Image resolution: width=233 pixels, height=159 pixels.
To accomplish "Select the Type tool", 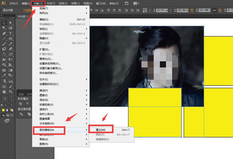I will pyautogui.click(x=10, y=34).
